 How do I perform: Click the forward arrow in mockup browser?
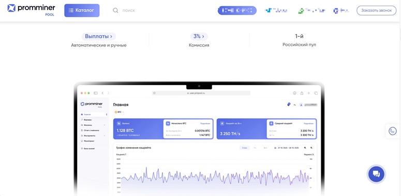click(x=108, y=93)
